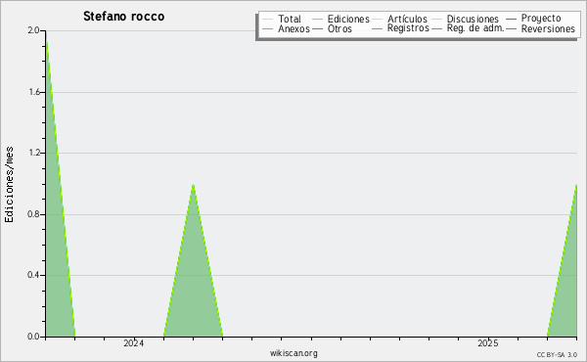Viewport: 587px width, 362px height.
Task: Select the 'Reg. de adm.' legend entry
Action: point(468,28)
